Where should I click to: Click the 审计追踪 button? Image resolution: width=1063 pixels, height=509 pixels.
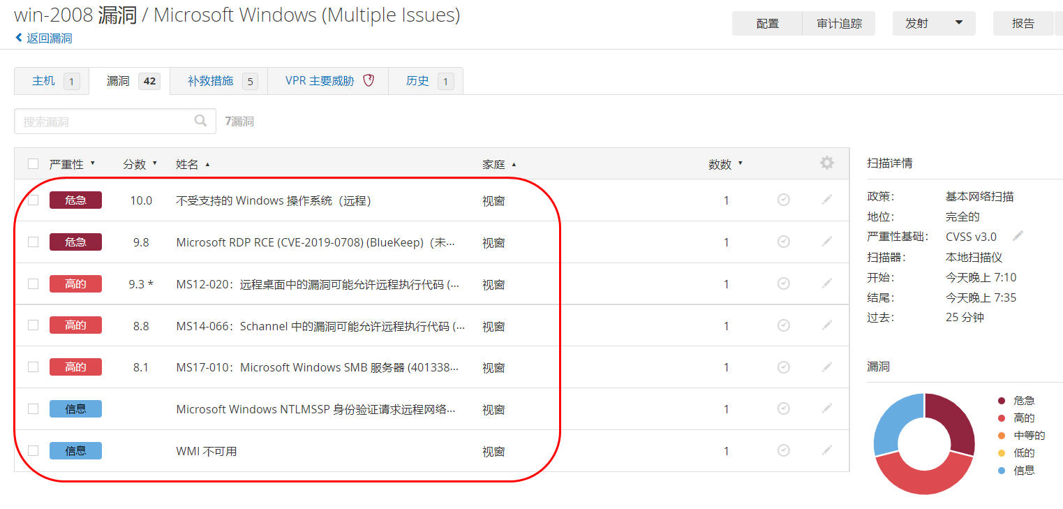tap(839, 23)
